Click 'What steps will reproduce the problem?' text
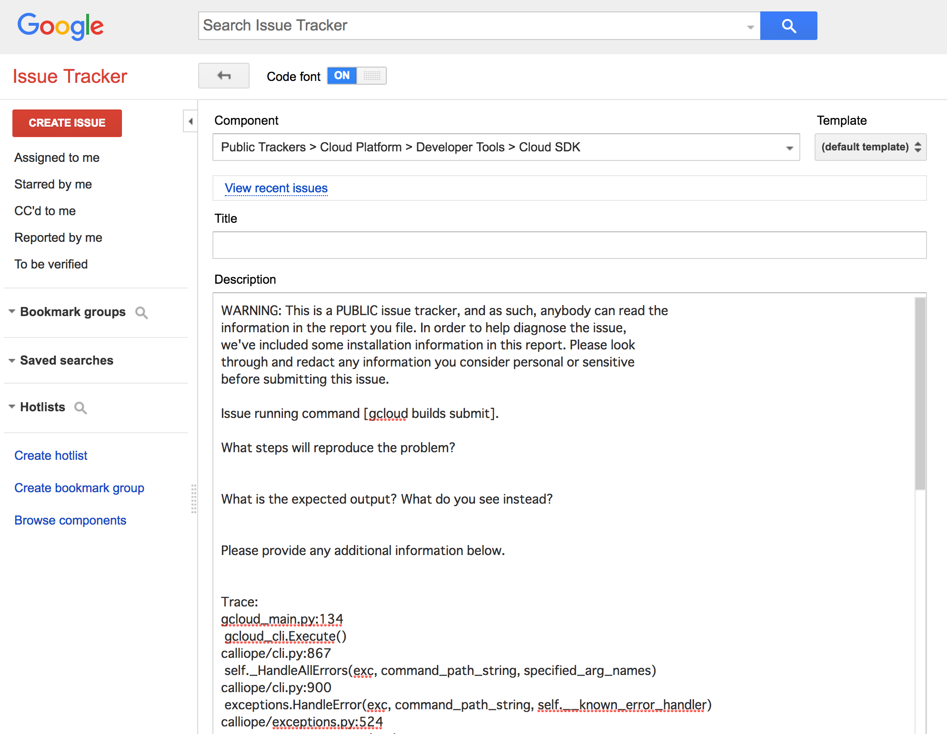This screenshot has width=947, height=734. click(x=338, y=448)
